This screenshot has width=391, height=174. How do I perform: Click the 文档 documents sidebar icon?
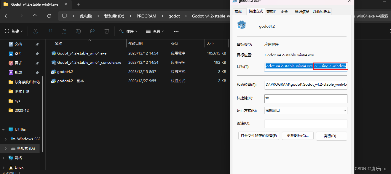(x=11, y=44)
